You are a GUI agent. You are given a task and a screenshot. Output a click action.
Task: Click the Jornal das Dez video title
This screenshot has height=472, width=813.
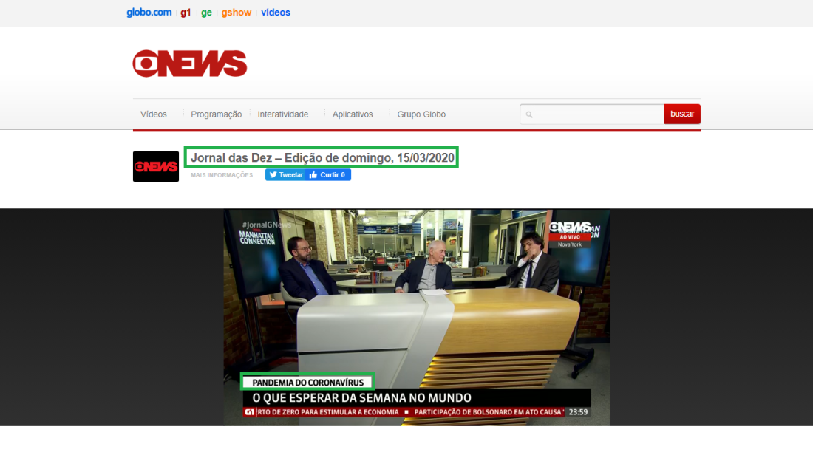coord(322,157)
